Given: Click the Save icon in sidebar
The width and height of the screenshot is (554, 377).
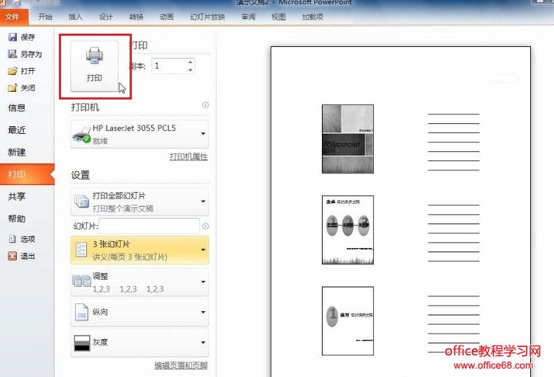Looking at the screenshot, I should [13, 37].
